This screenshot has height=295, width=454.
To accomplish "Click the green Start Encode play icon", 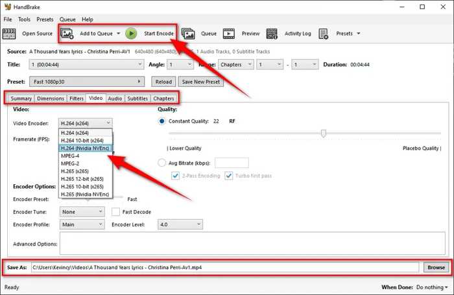I will [x=131, y=34].
